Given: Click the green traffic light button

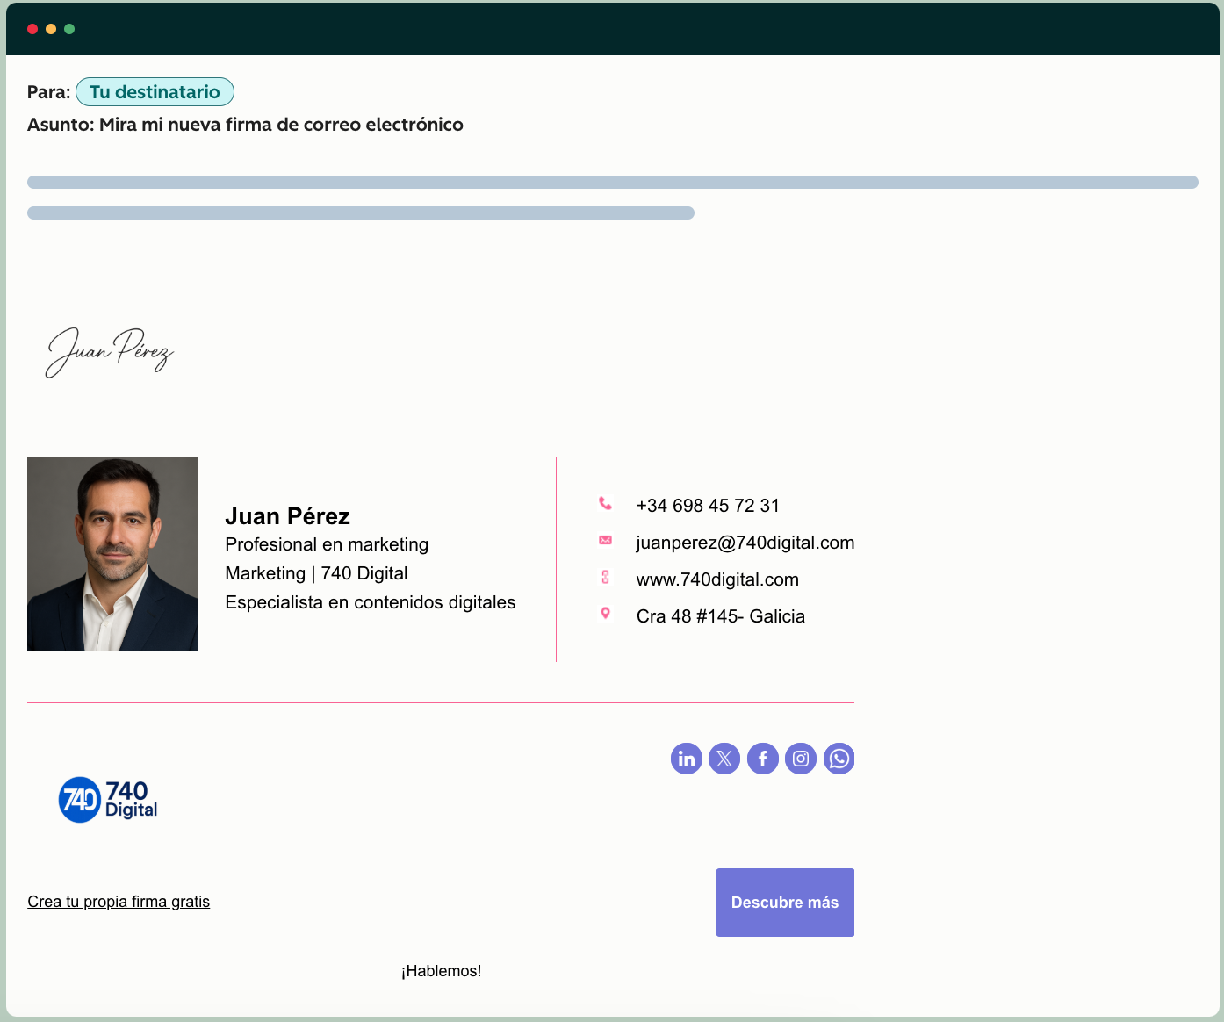Looking at the screenshot, I should pyautogui.click(x=69, y=28).
